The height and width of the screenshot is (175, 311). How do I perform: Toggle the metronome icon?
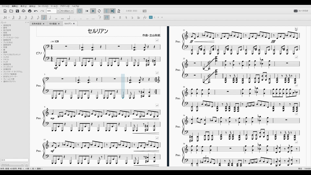(x=119, y=11)
